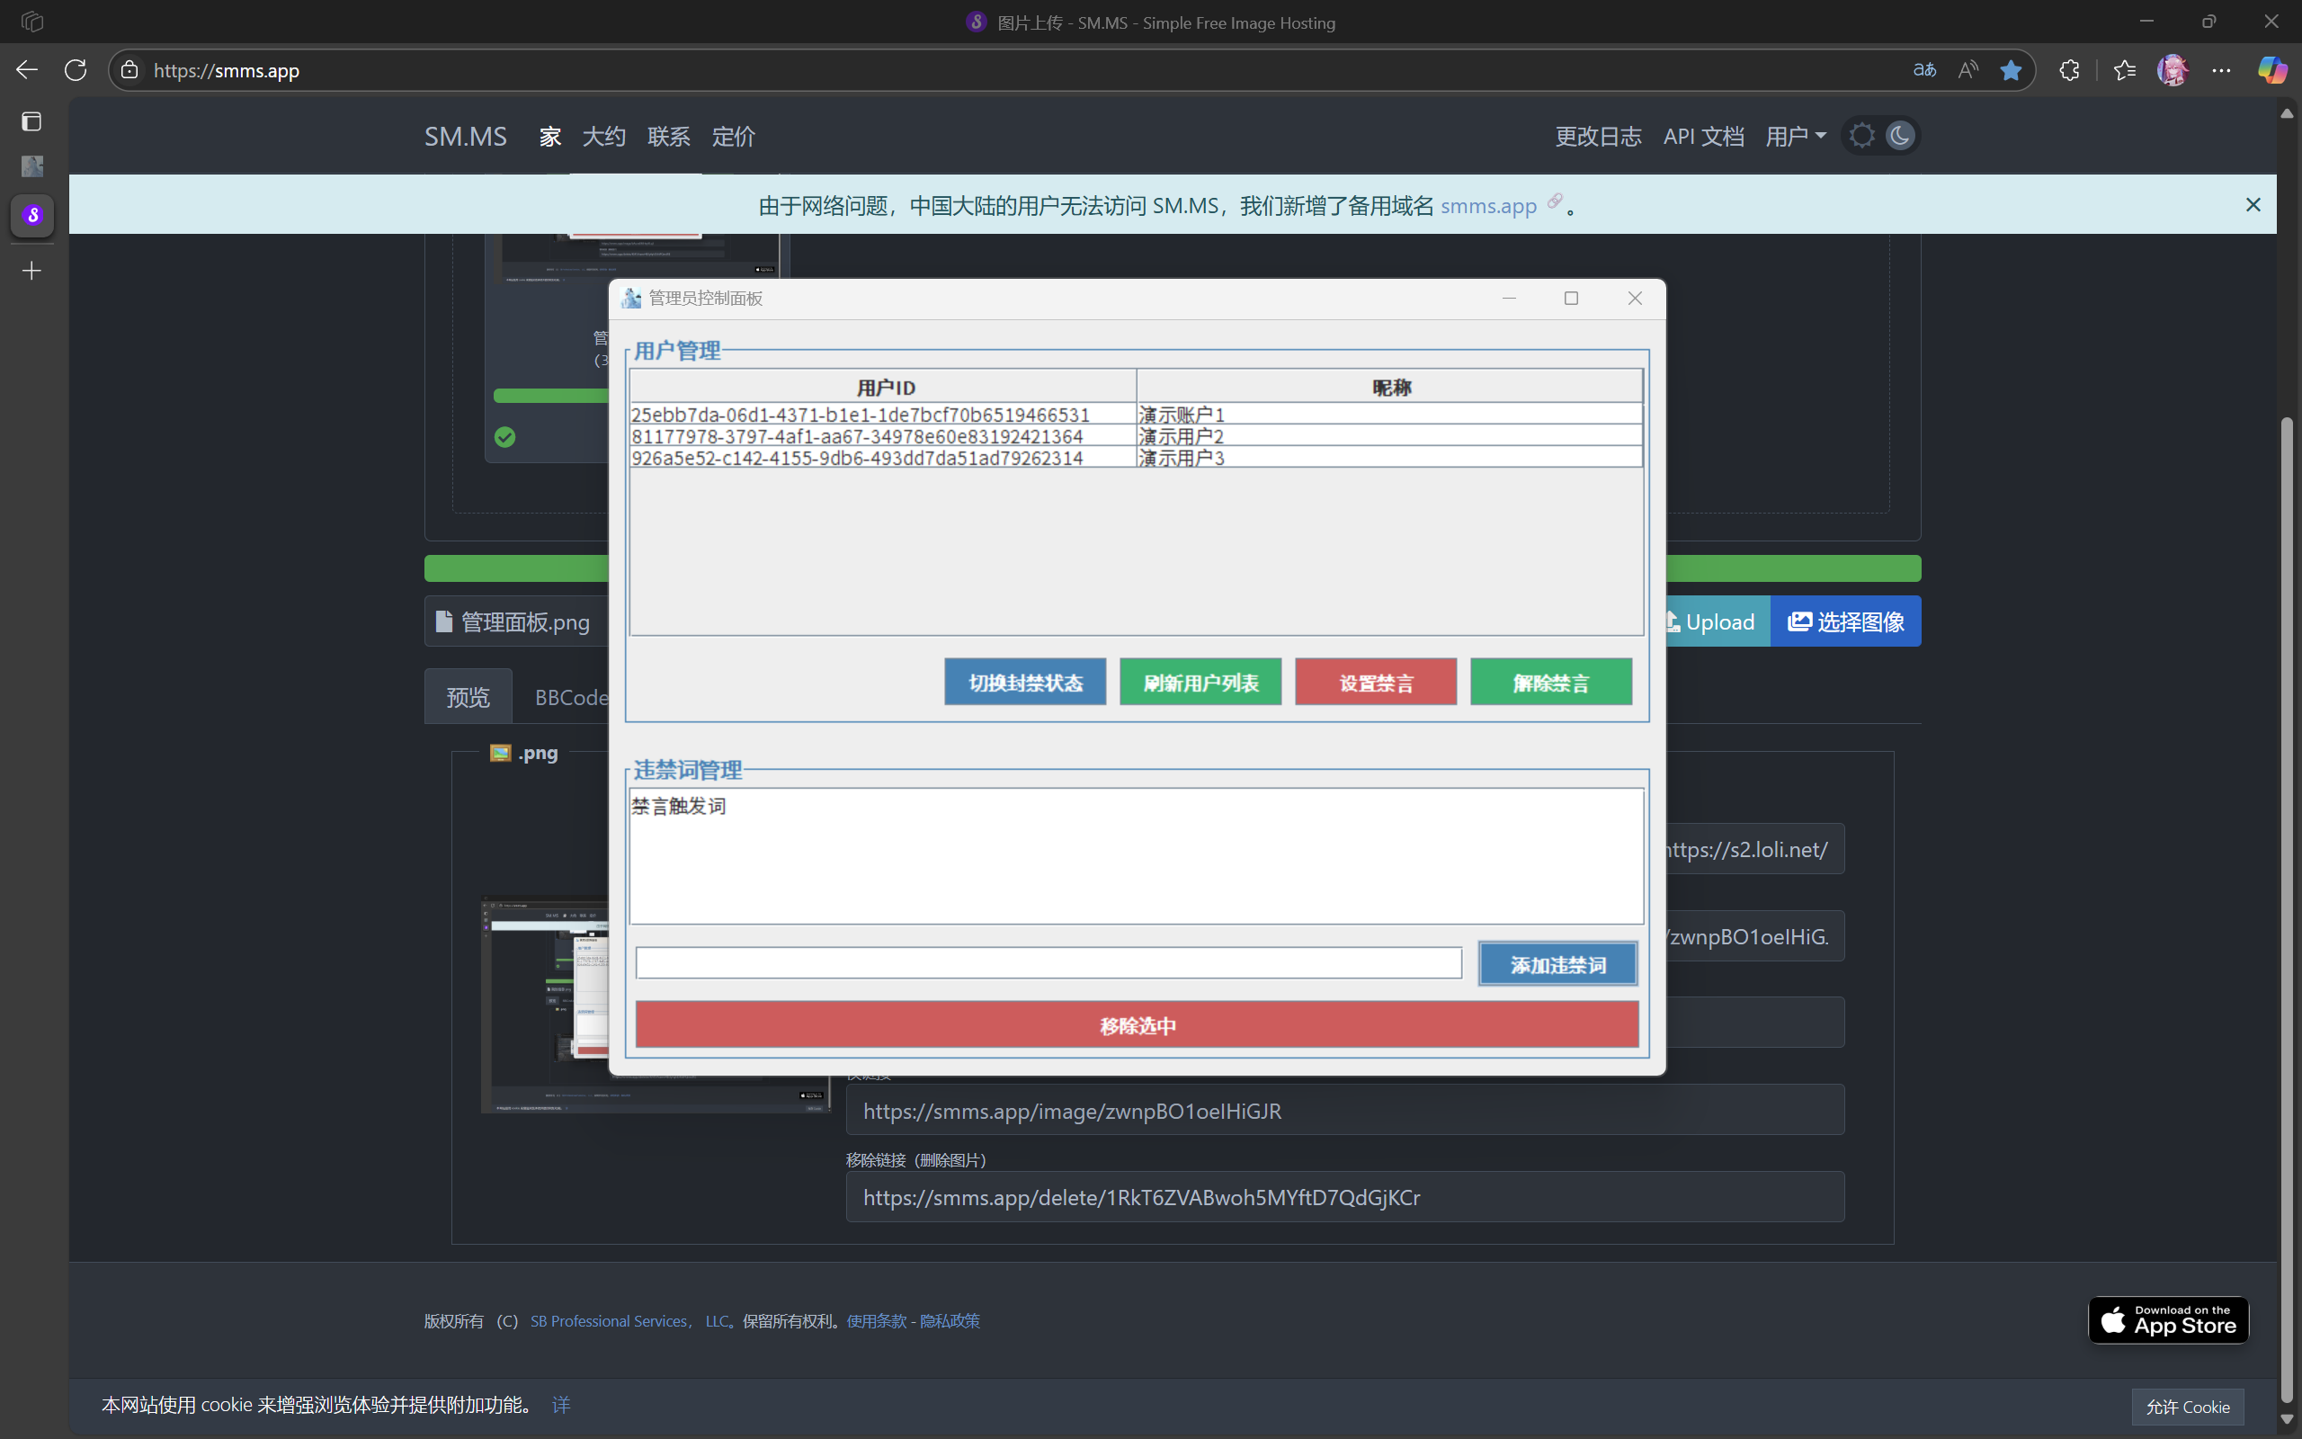Add a new tab with plus icon
This screenshot has height=1439, width=2302.
coord(31,272)
